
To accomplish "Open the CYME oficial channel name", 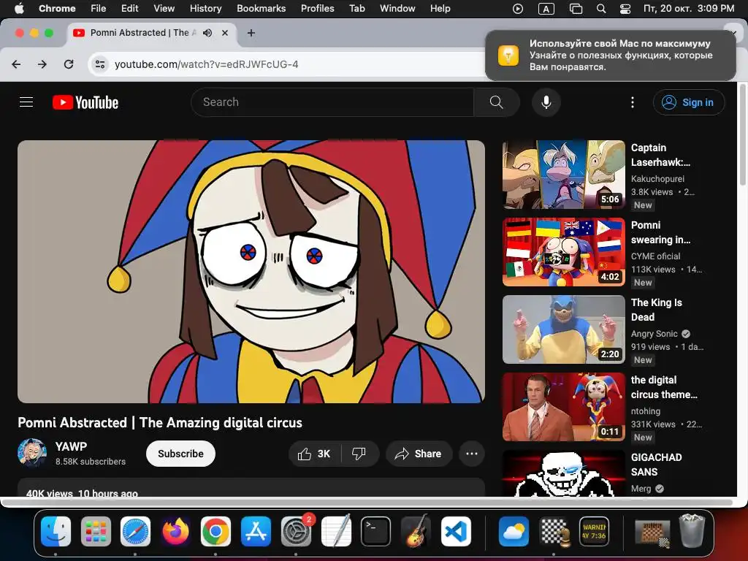I will pos(655,256).
